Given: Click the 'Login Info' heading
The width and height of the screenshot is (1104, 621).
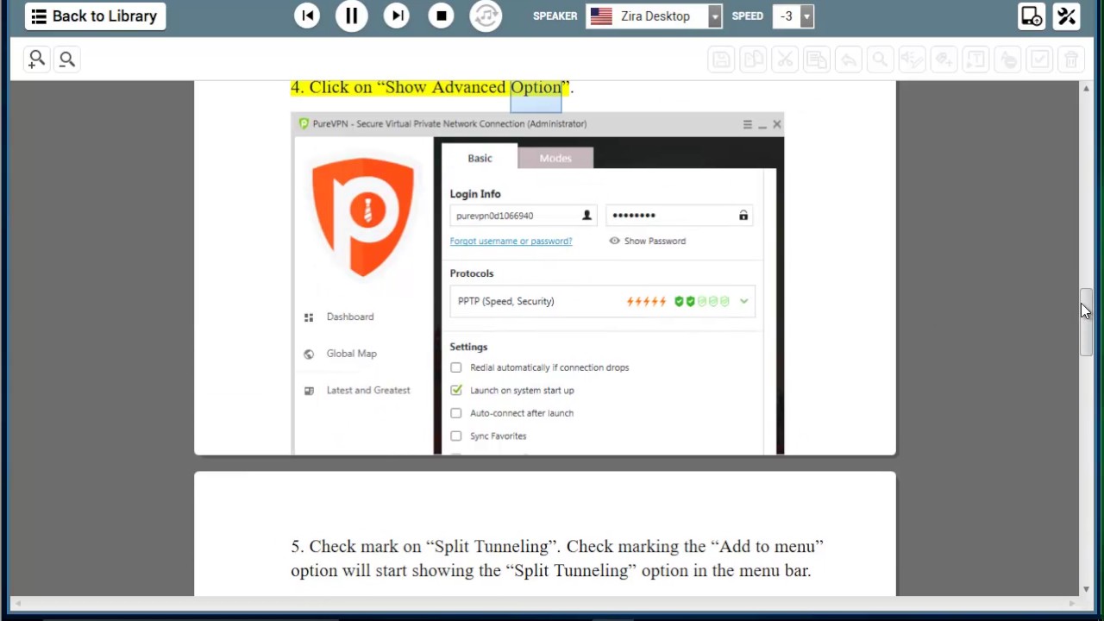Looking at the screenshot, I should (474, 194).
